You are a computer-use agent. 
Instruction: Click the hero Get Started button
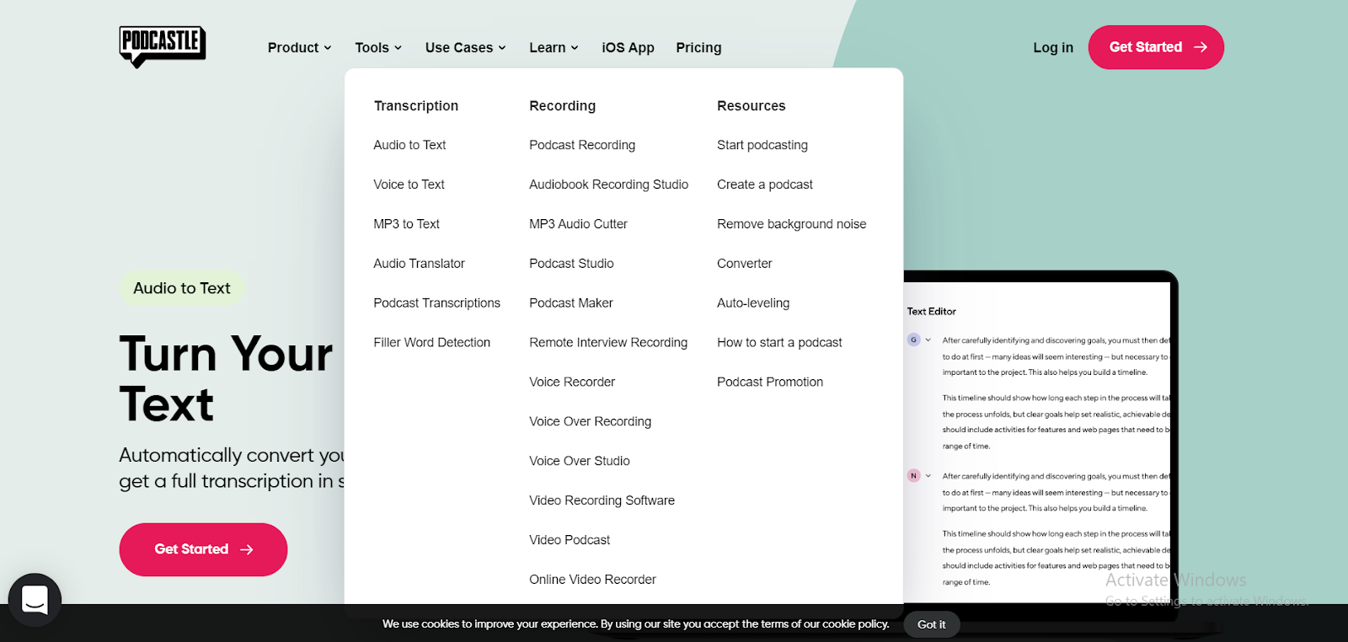203,549
